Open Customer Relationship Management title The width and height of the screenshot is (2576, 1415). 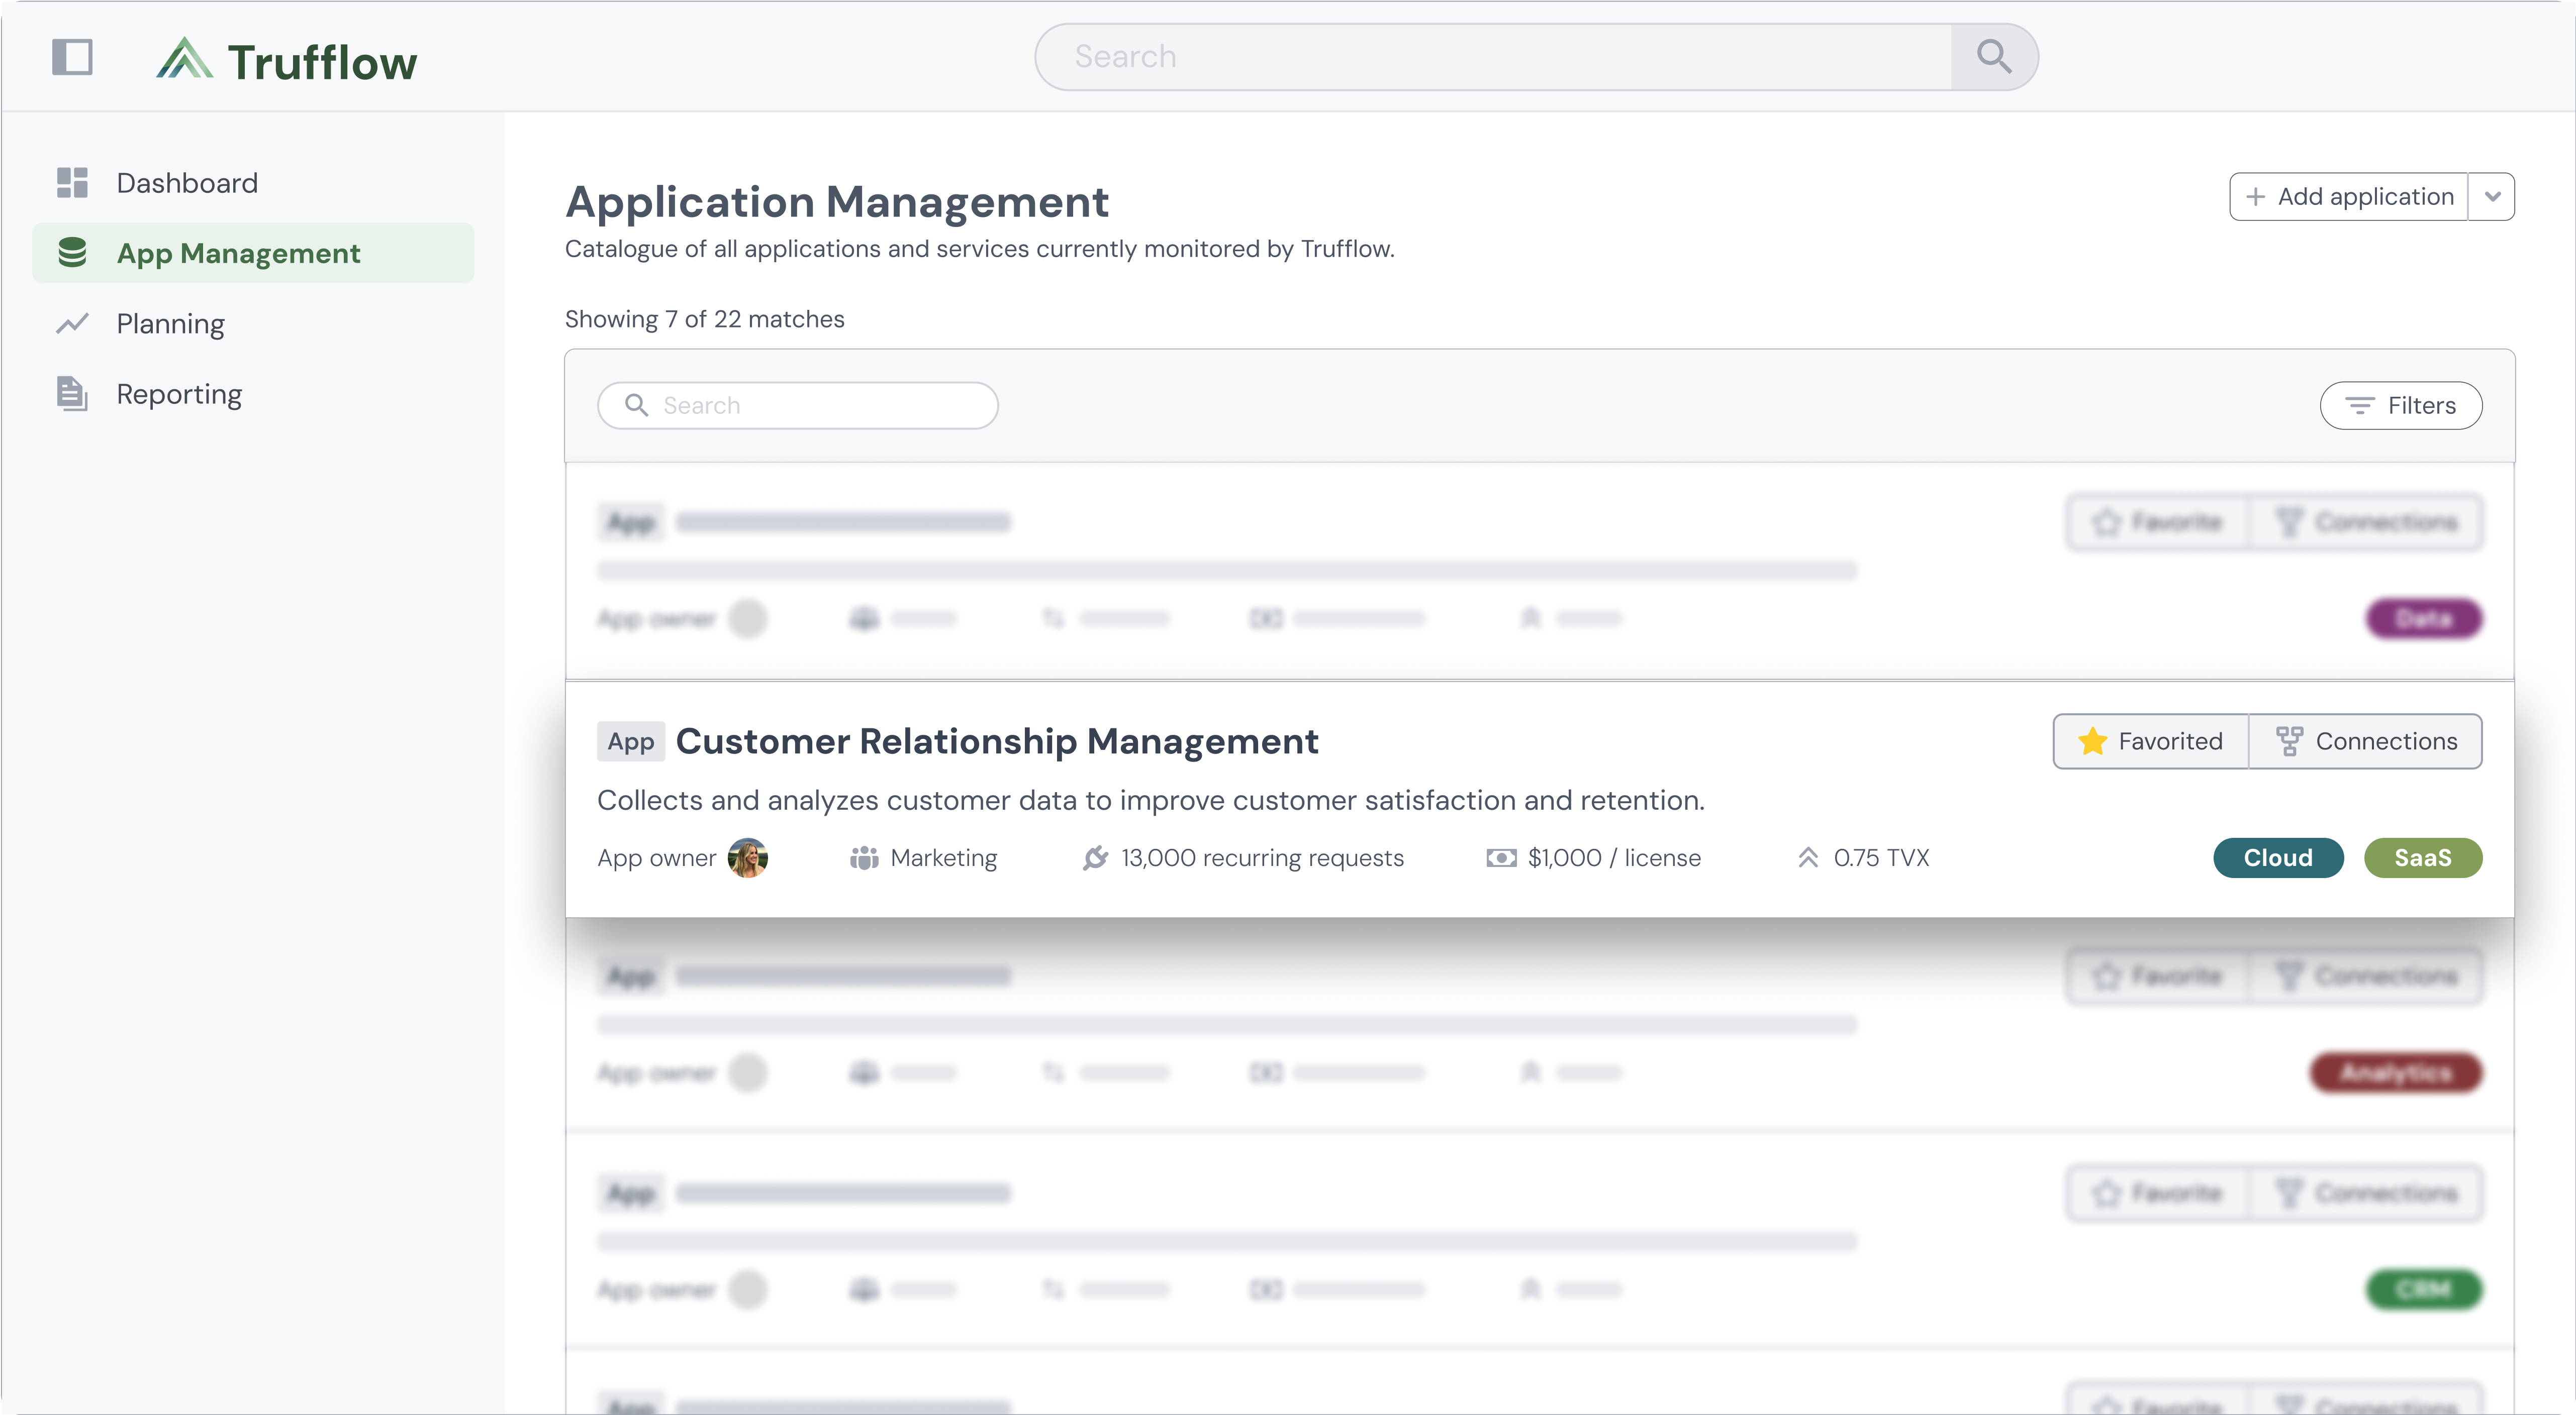point(997,741)
